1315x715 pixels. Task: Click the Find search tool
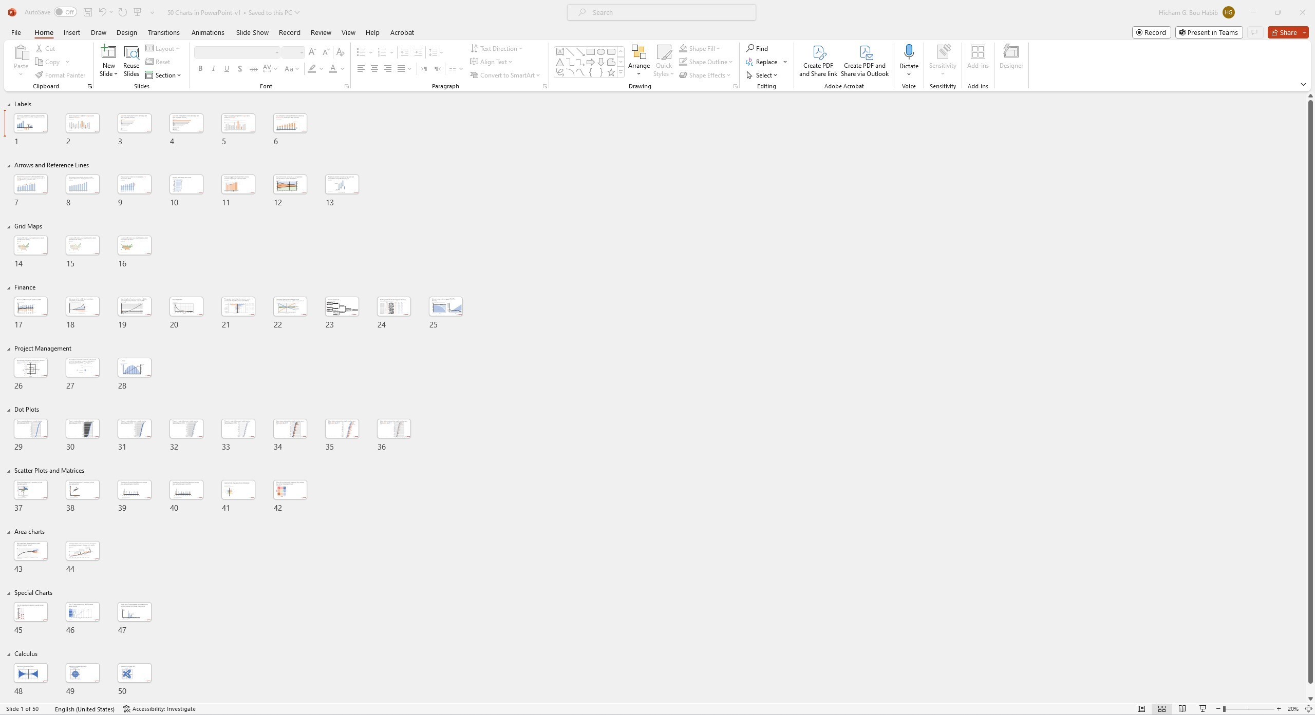coord(757,48)
